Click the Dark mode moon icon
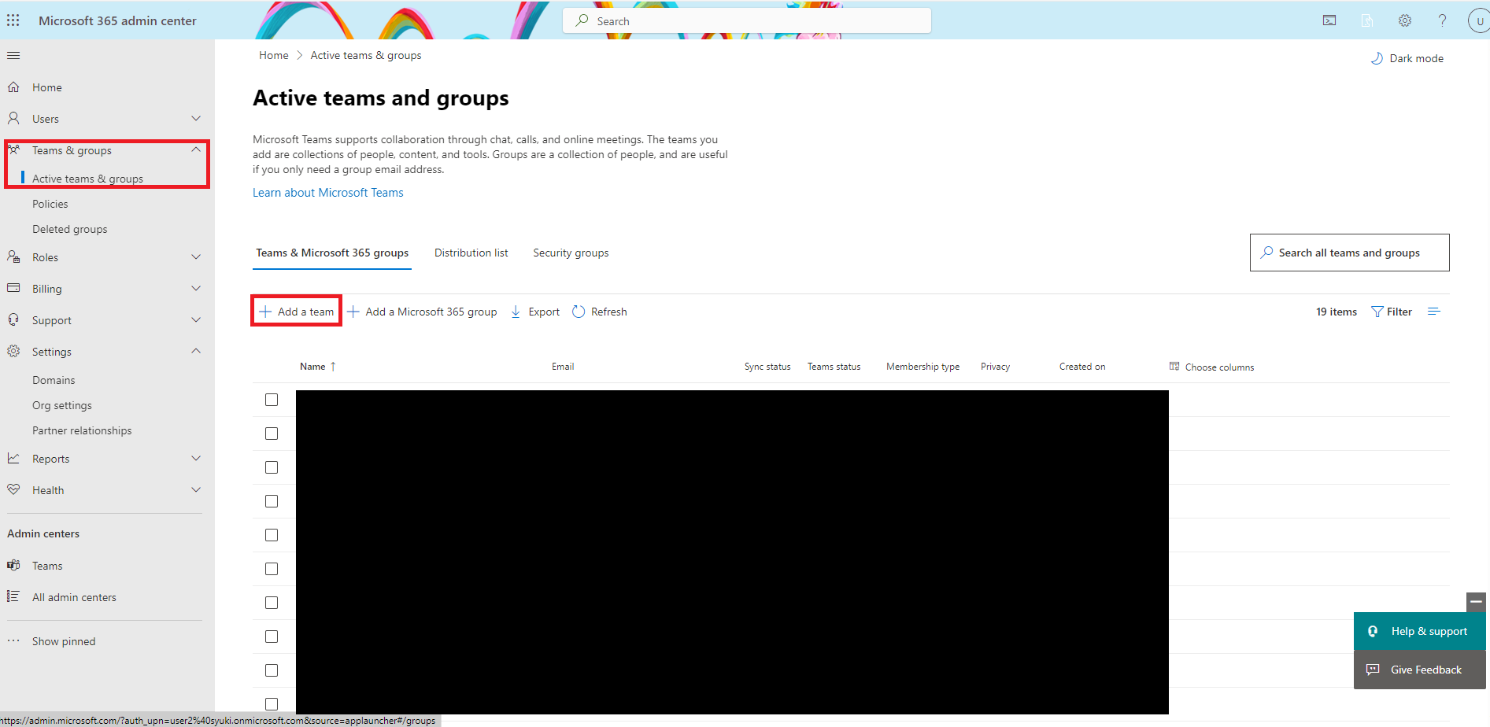The width and height of the screenshot is (1490, 727). click(1377, 58)
